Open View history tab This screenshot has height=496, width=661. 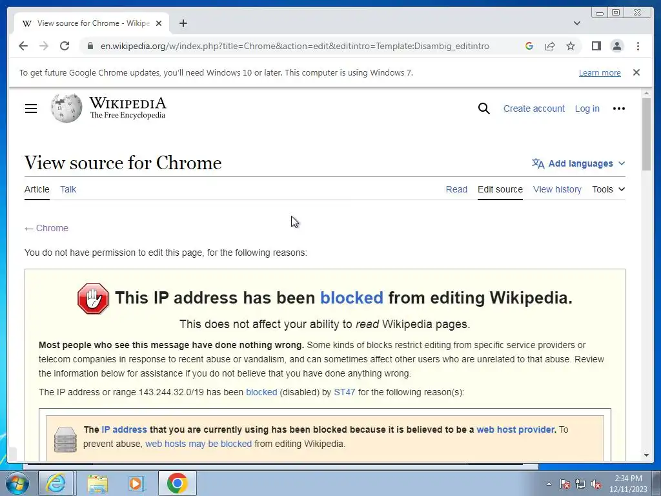coord(557,189)
